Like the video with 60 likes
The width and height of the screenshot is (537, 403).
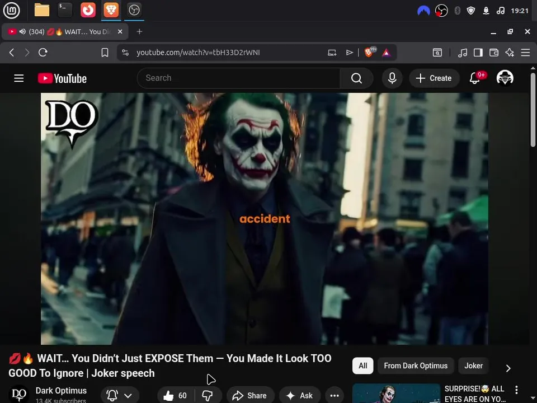pyautogui.click(x=175, y=396)
